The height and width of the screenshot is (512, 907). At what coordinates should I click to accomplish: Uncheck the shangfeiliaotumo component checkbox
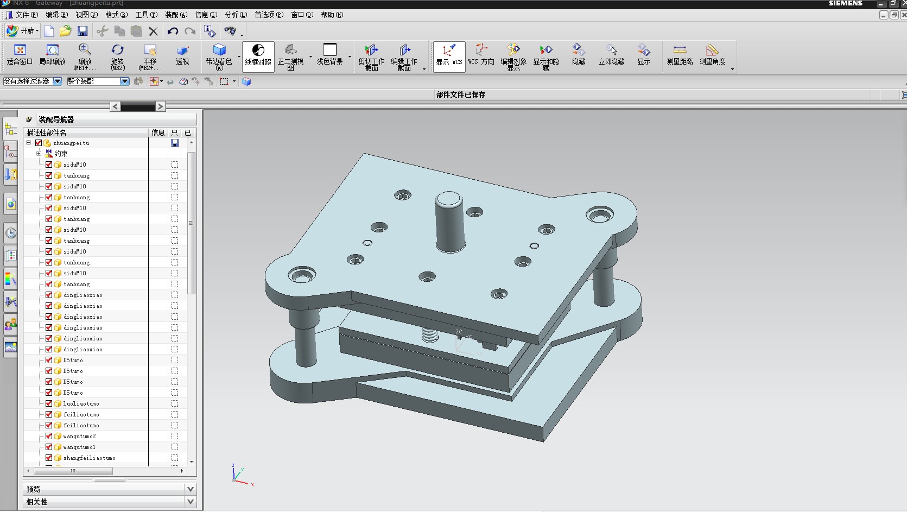pos(49,458)
